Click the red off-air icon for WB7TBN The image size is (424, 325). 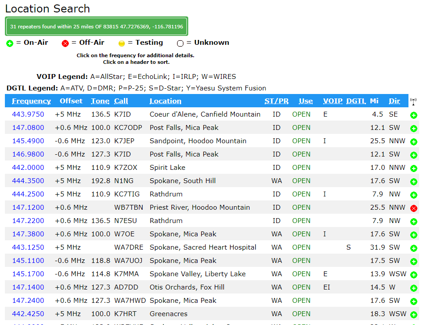414,208
